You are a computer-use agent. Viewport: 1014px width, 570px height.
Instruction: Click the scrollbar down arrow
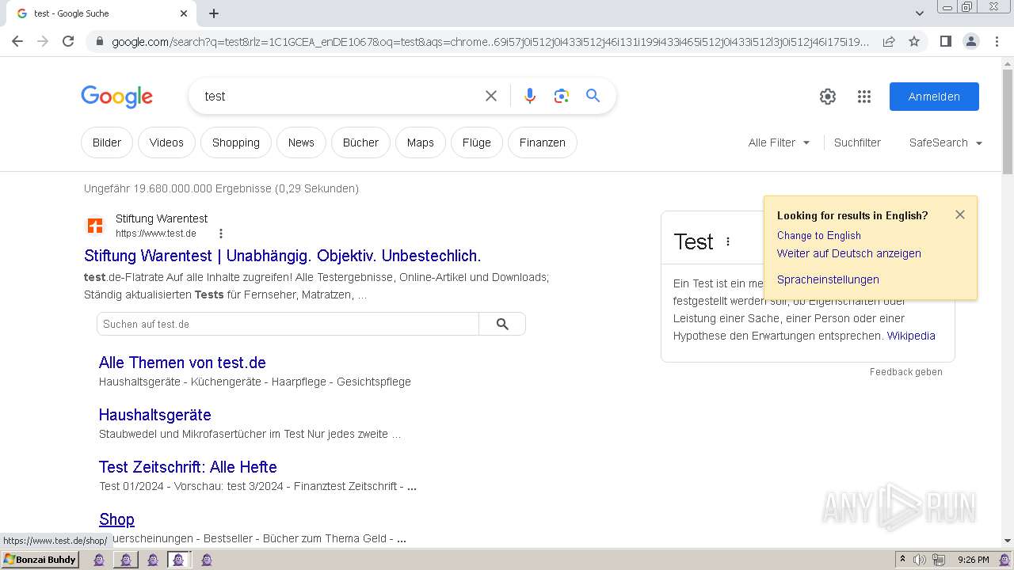[x=1008, y=541]
